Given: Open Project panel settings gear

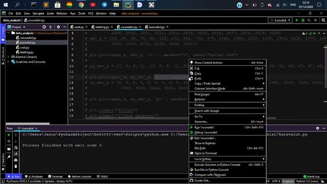Looking at the screenshot, I should [58, 27].
